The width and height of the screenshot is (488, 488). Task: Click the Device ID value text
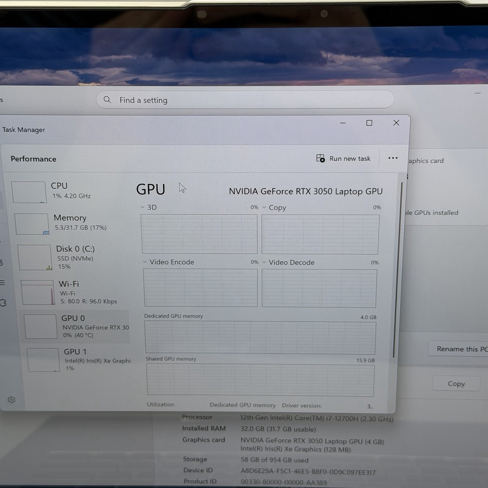coord(308,471)
